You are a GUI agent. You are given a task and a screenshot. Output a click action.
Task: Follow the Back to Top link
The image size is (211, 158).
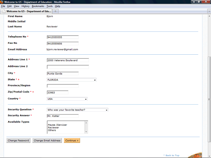click(171, 155)
